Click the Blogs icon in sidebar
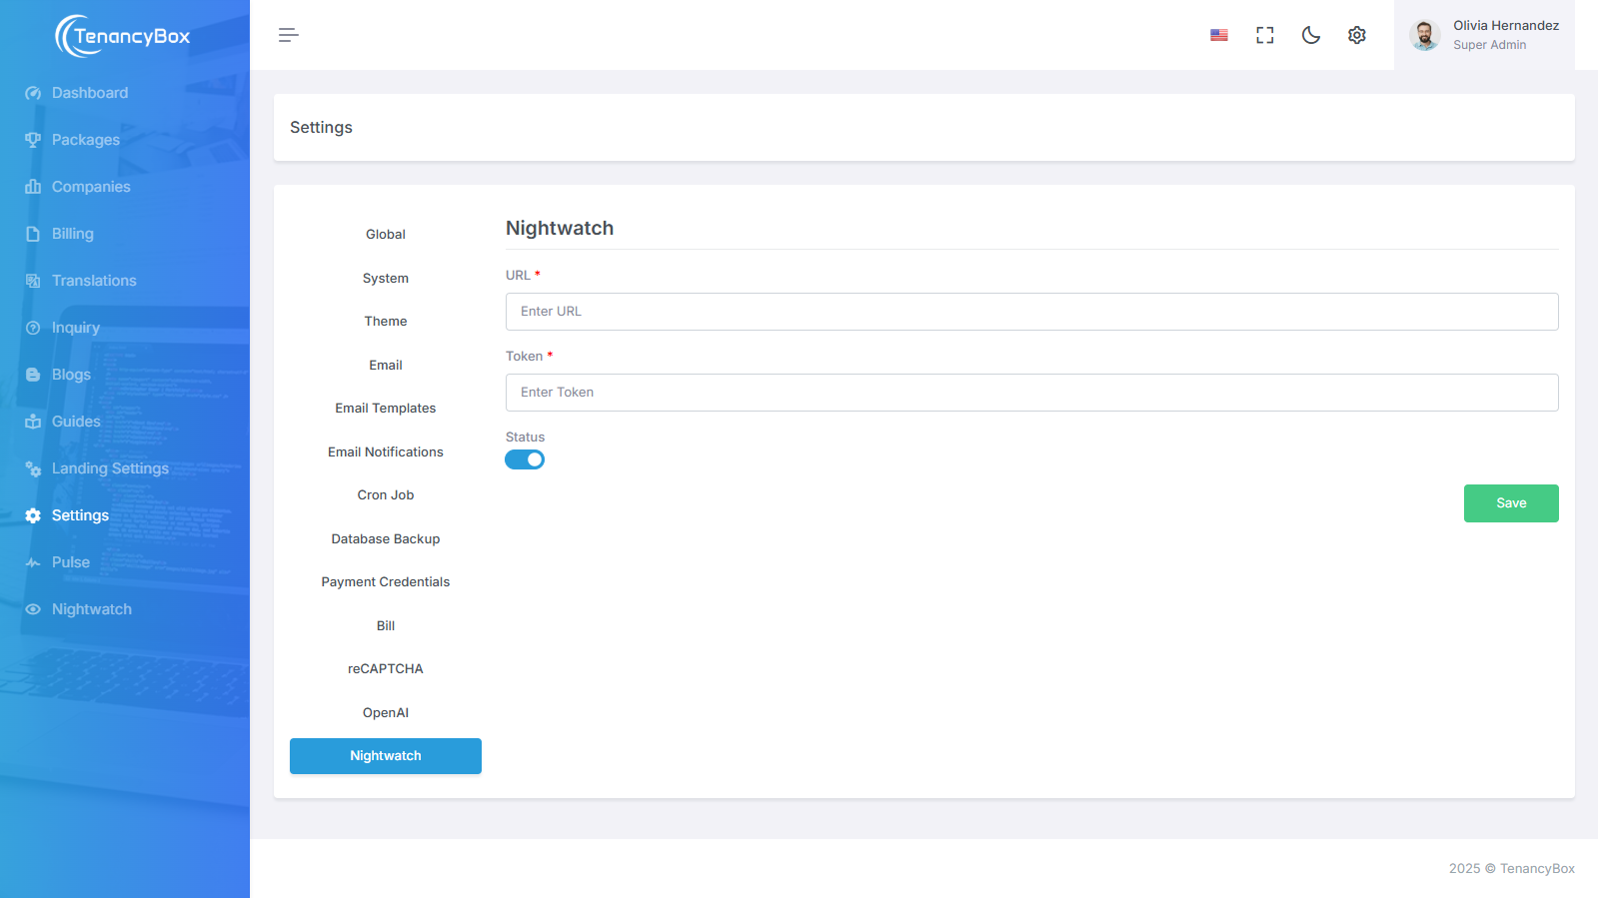 (33, 375)
